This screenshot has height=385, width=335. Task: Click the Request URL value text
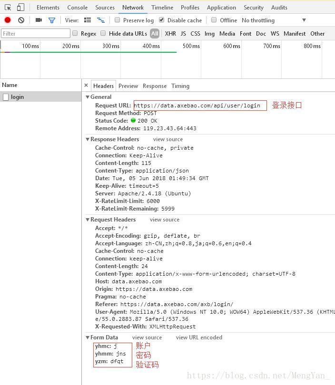(197, 106)
